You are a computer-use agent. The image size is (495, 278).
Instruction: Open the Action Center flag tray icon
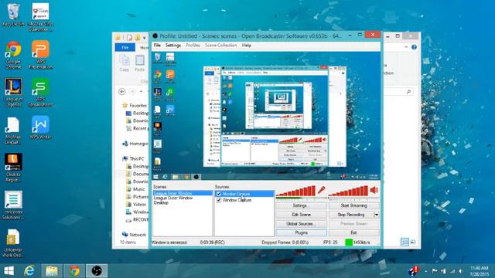tap(435, 271)
